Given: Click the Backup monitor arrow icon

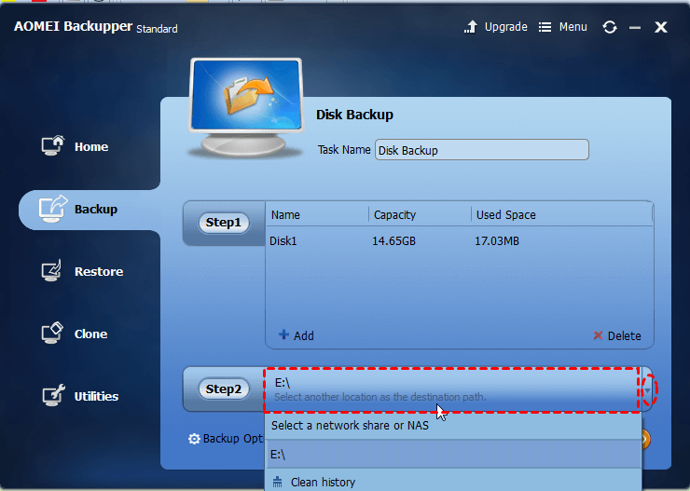Looking at the screenshot, I should point(53,209).
